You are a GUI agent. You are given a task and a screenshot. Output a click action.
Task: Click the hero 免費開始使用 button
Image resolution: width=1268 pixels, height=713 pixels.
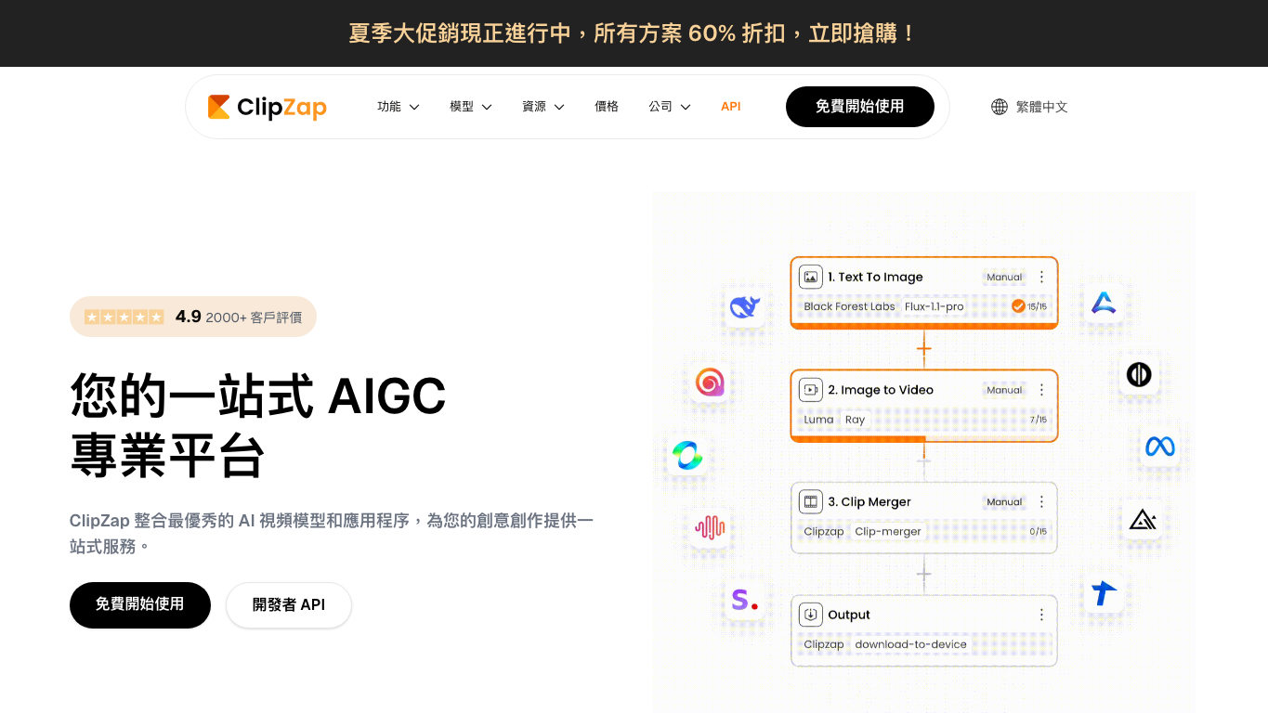click(x=140, y=605)
